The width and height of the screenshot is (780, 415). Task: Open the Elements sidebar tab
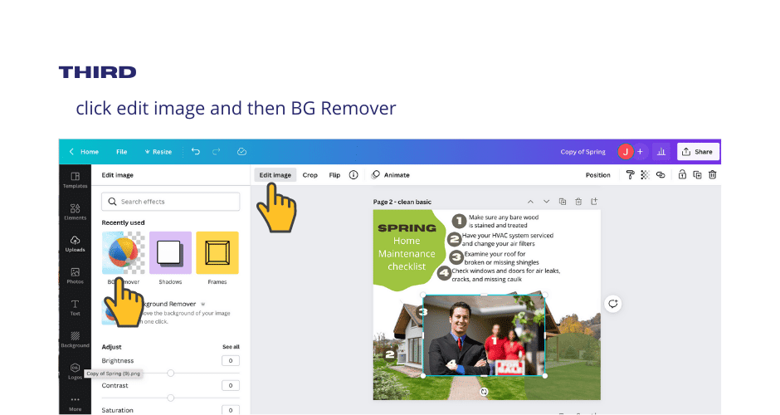point(76,212)
